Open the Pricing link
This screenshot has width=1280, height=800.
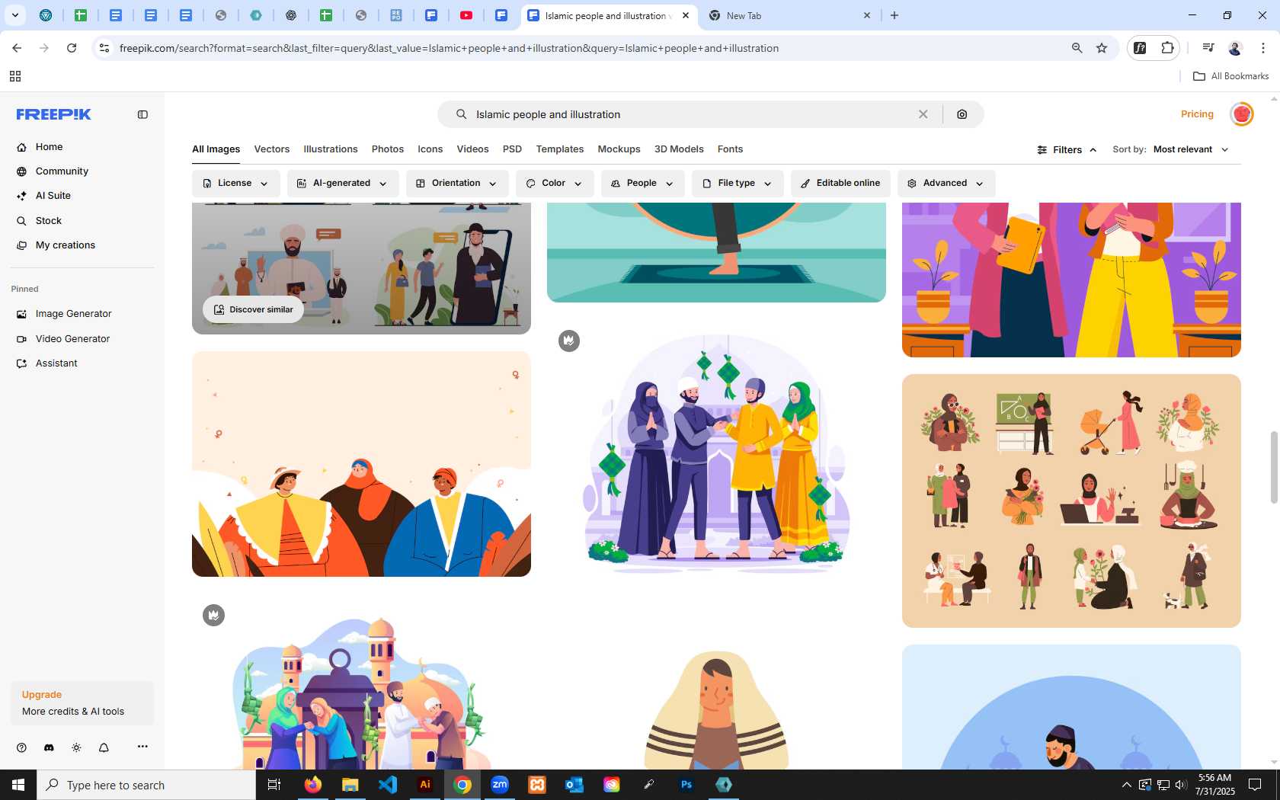[x=1197, y=114]
